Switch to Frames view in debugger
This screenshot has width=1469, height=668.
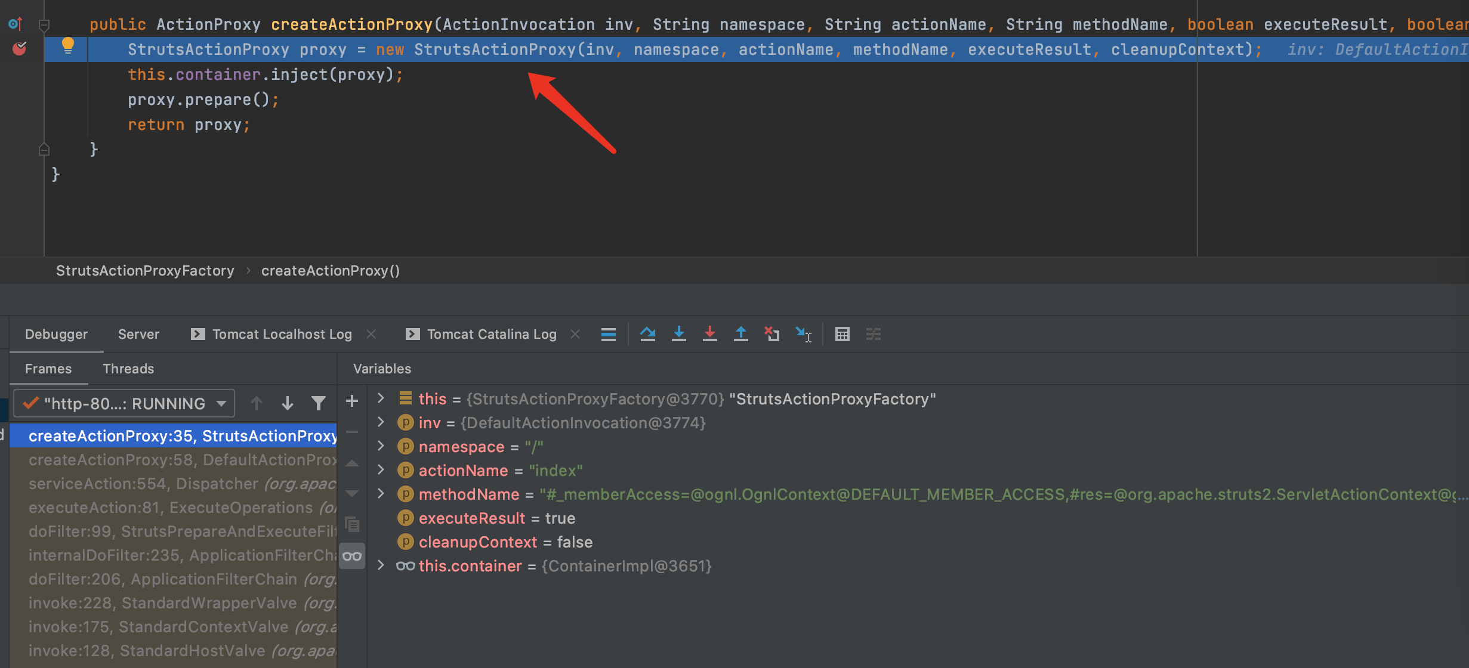[48, 368]
